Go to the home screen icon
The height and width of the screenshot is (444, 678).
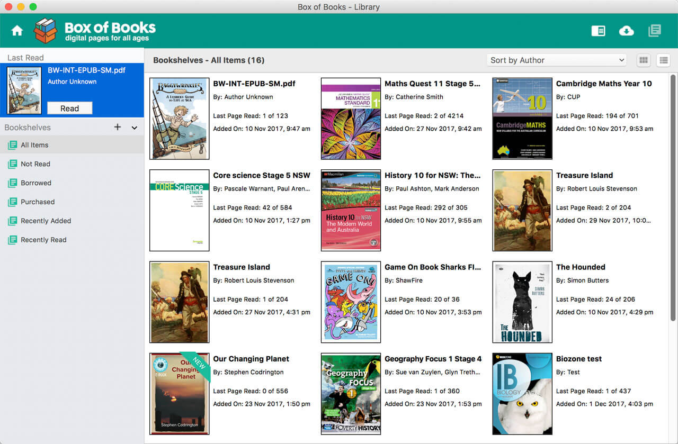pos(17,31)
